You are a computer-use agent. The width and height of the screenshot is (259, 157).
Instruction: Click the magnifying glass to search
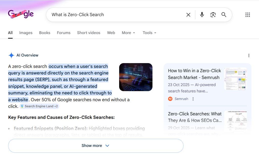coord(224,15)
